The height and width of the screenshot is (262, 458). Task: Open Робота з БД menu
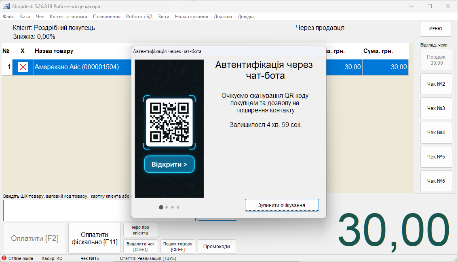point(139,17)
